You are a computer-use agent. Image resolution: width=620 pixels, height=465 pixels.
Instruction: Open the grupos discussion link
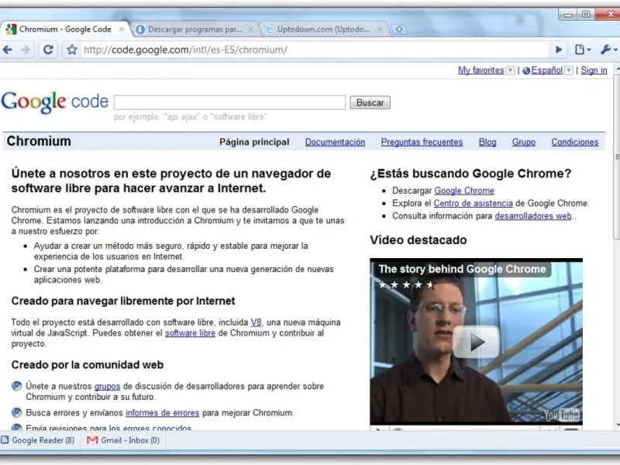point(107,386)
